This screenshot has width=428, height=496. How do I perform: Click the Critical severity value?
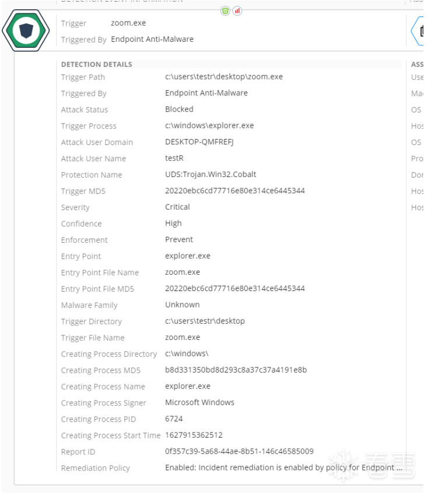(177, 207)
